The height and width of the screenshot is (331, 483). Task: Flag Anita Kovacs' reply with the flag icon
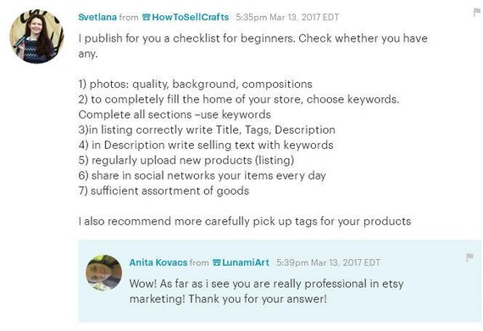coord(469,257)
